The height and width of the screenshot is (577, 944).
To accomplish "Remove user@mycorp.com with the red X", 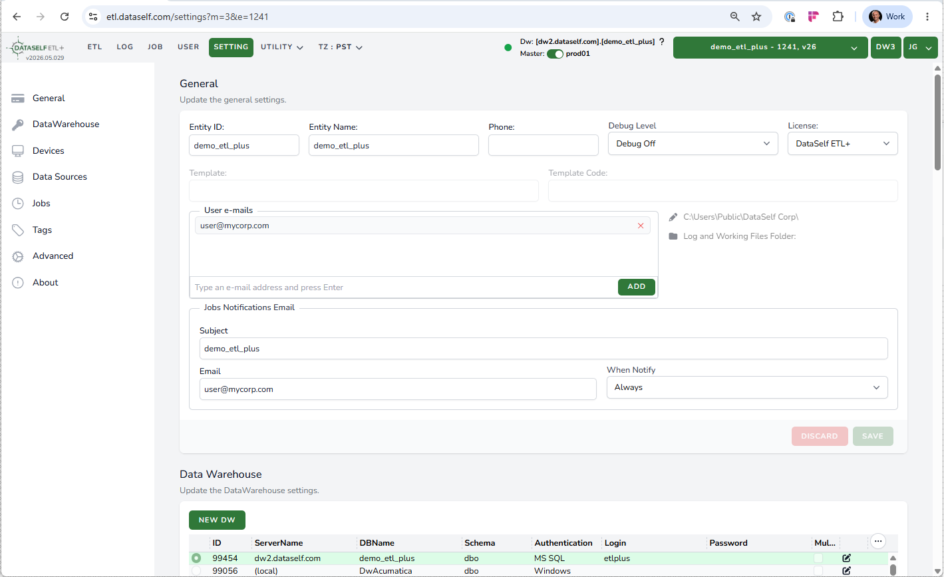I will click(x=641, y=226).
